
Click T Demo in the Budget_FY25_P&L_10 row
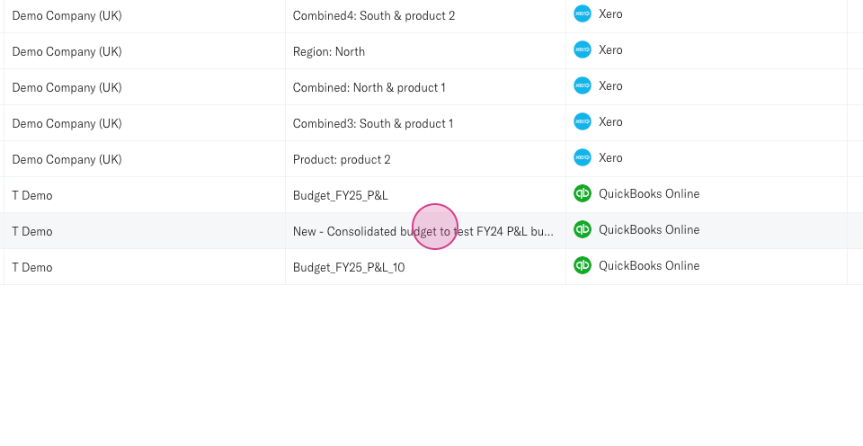(x=32, y=267)
